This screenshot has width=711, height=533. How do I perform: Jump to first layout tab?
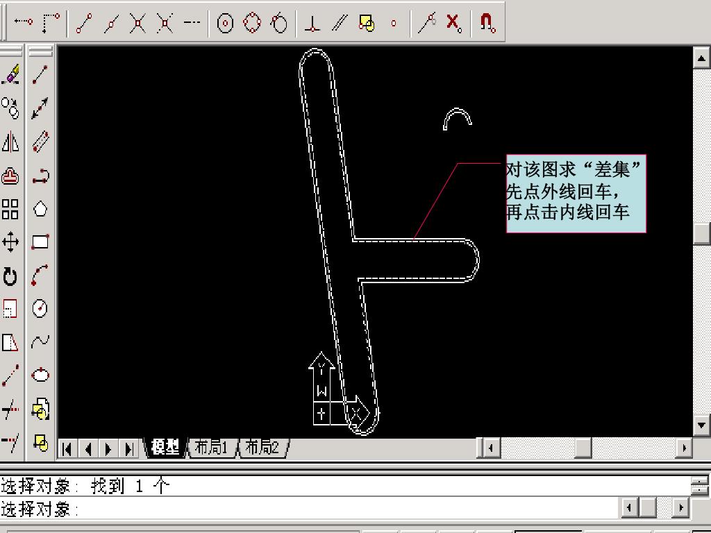(67, 449)
